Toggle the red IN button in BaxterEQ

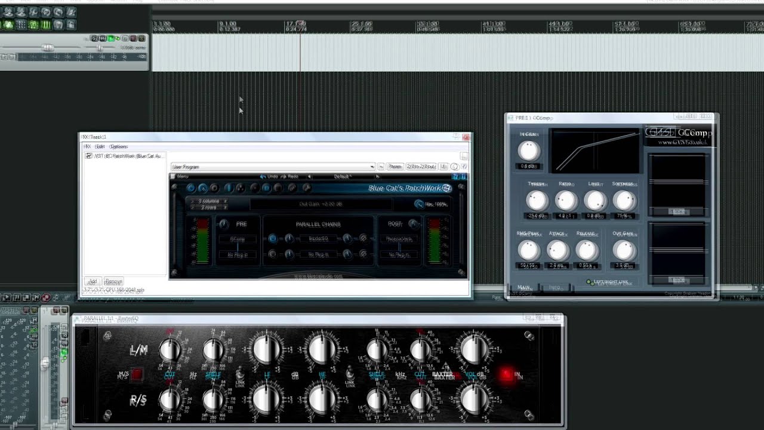[507, 374]
